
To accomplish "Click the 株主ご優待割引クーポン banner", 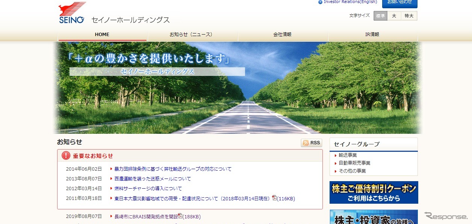I will (x=374, y=192).
